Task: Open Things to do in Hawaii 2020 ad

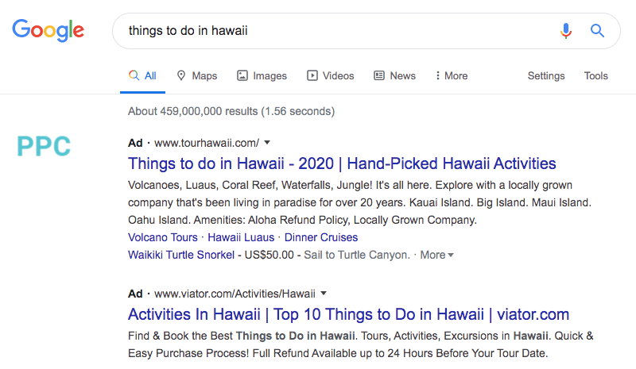Action: [342, 163]
